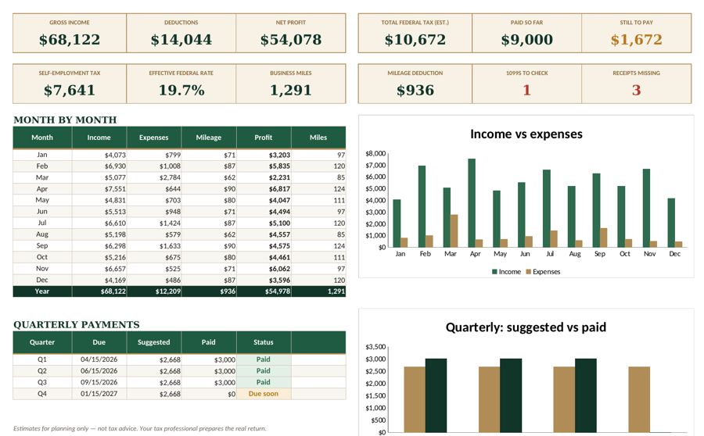704x436 pixels.
Task: Click the Deductions card value $14,044
Action: (181, 40)
